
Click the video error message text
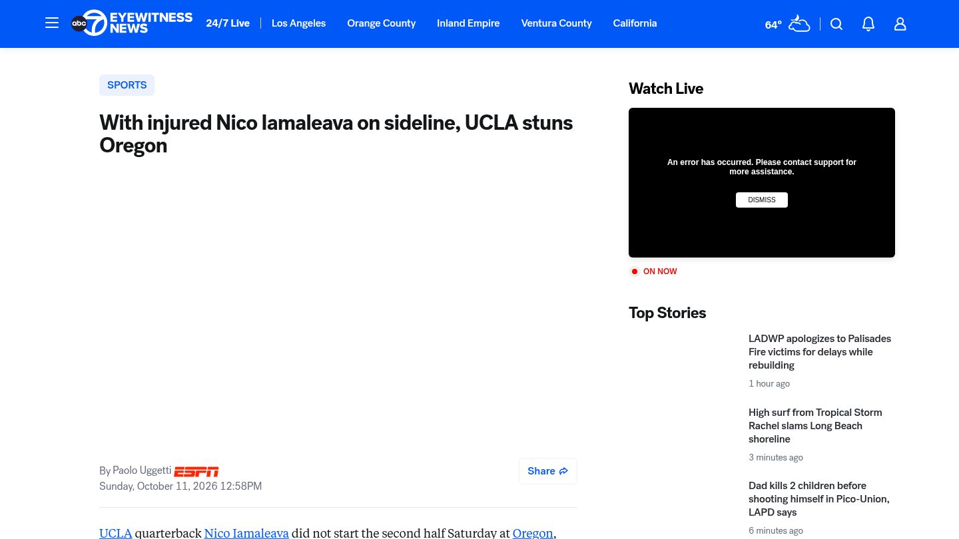coord(762,167)
